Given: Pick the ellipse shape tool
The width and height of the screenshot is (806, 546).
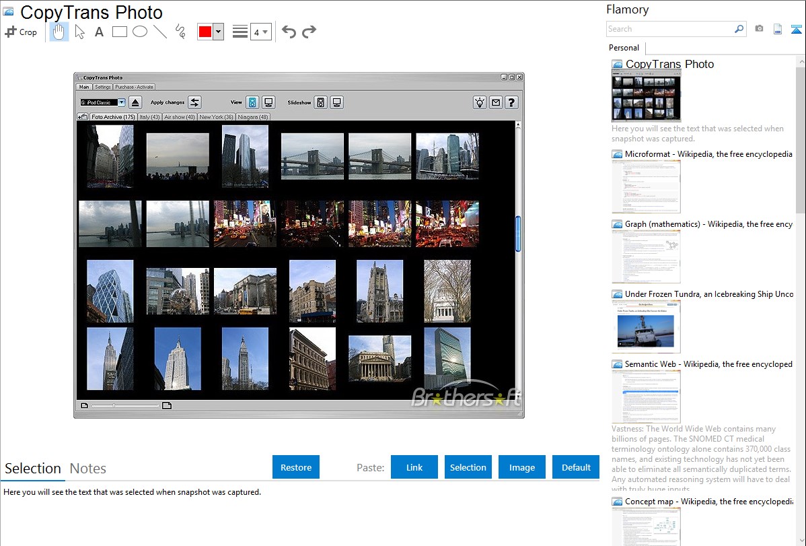Looking at the screenshot, I should tap(139, 32).
